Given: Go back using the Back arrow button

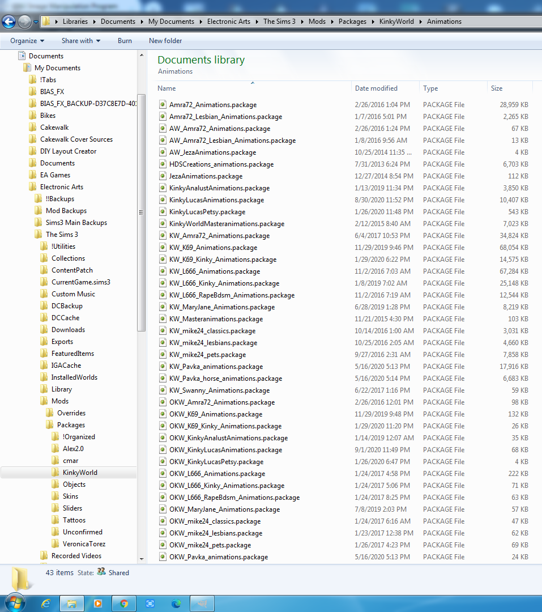Looking at the screenshot, I should (8, 22).
